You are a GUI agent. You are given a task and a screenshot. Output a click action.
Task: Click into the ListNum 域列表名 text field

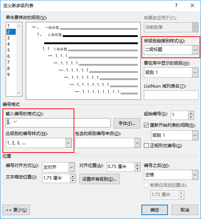[x=171, y=95]
